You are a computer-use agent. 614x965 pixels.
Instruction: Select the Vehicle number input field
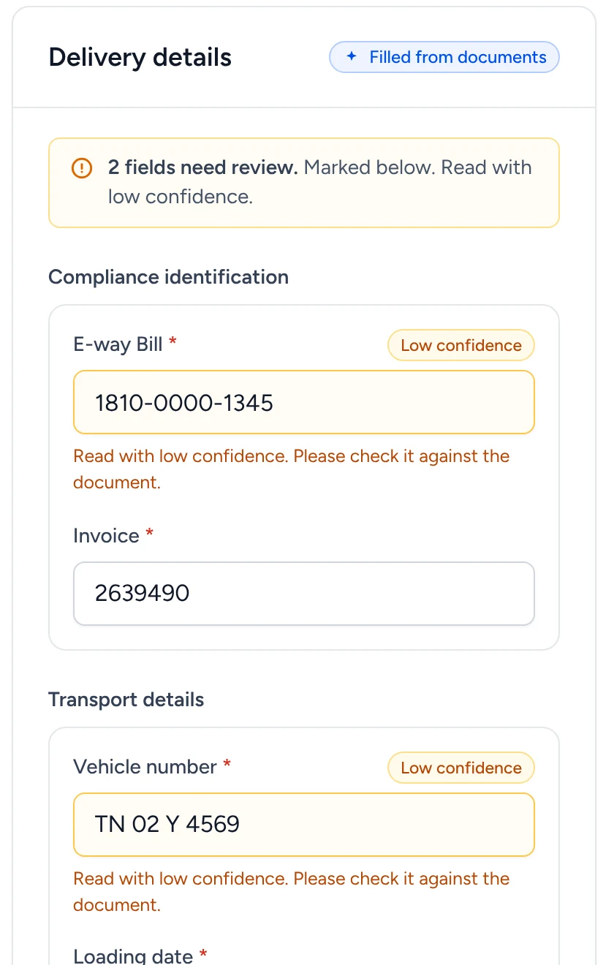click(304, 825)
